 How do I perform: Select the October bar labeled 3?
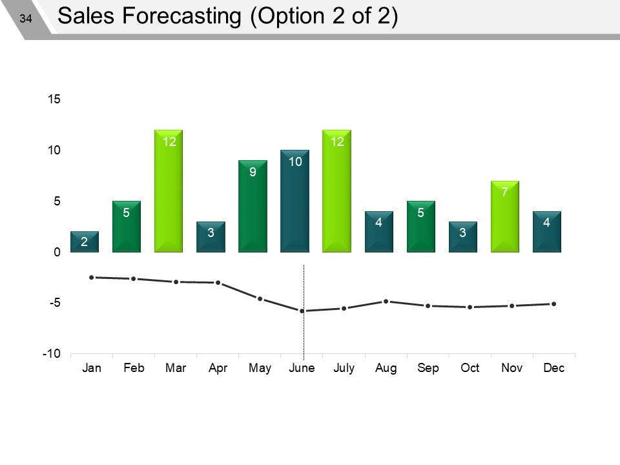463,237
